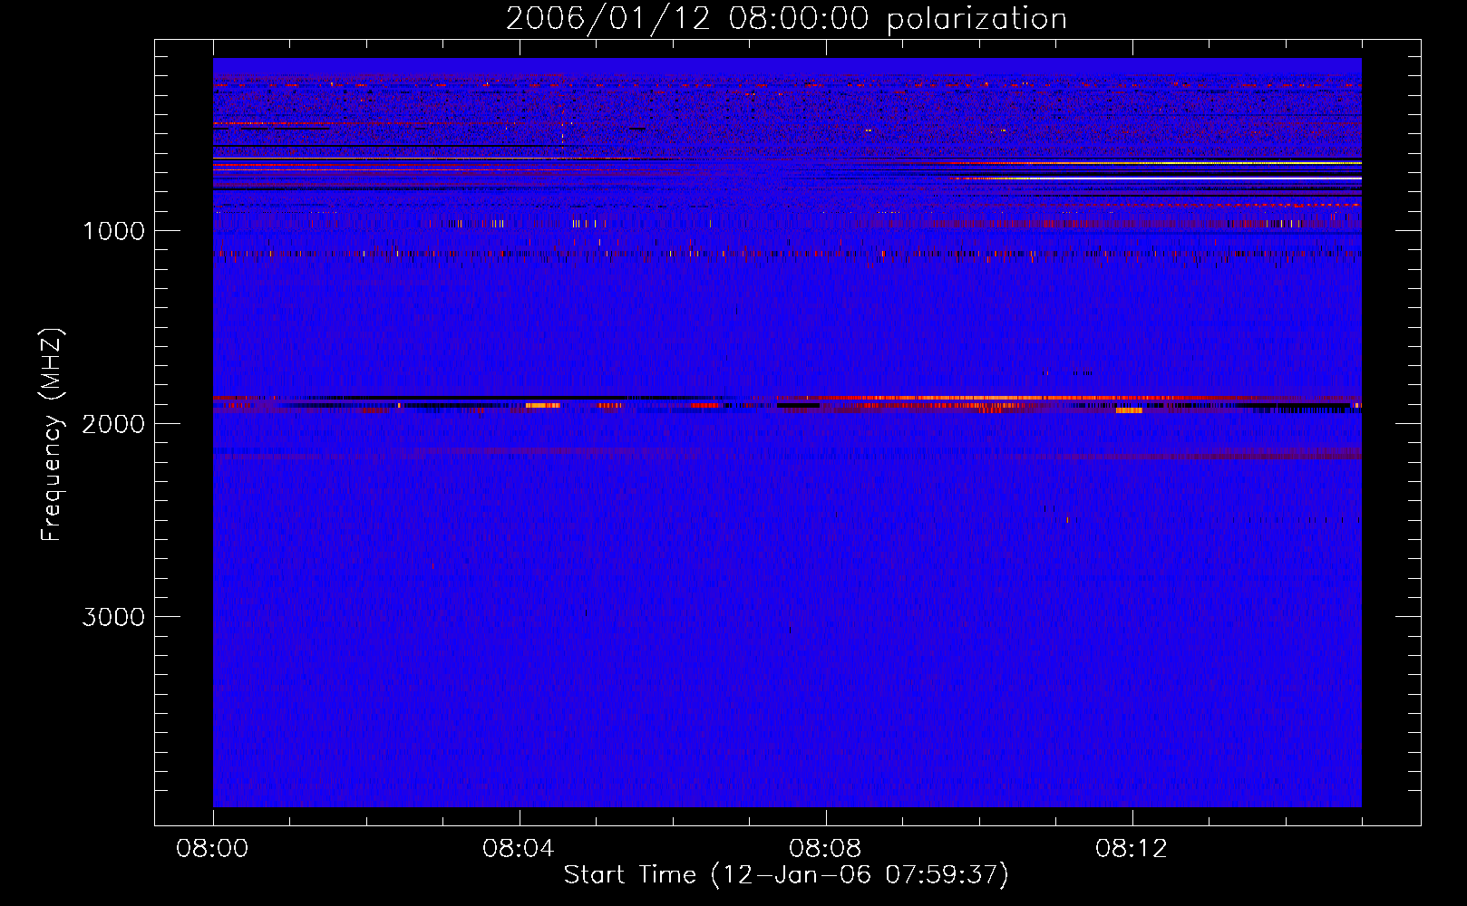Click the 08:04 time tick label

[519, 849]
